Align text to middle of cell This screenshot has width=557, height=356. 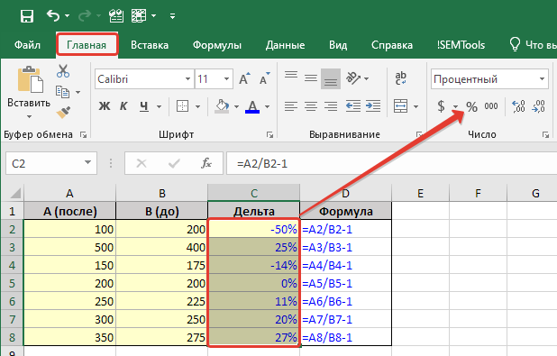coord(311,78)
